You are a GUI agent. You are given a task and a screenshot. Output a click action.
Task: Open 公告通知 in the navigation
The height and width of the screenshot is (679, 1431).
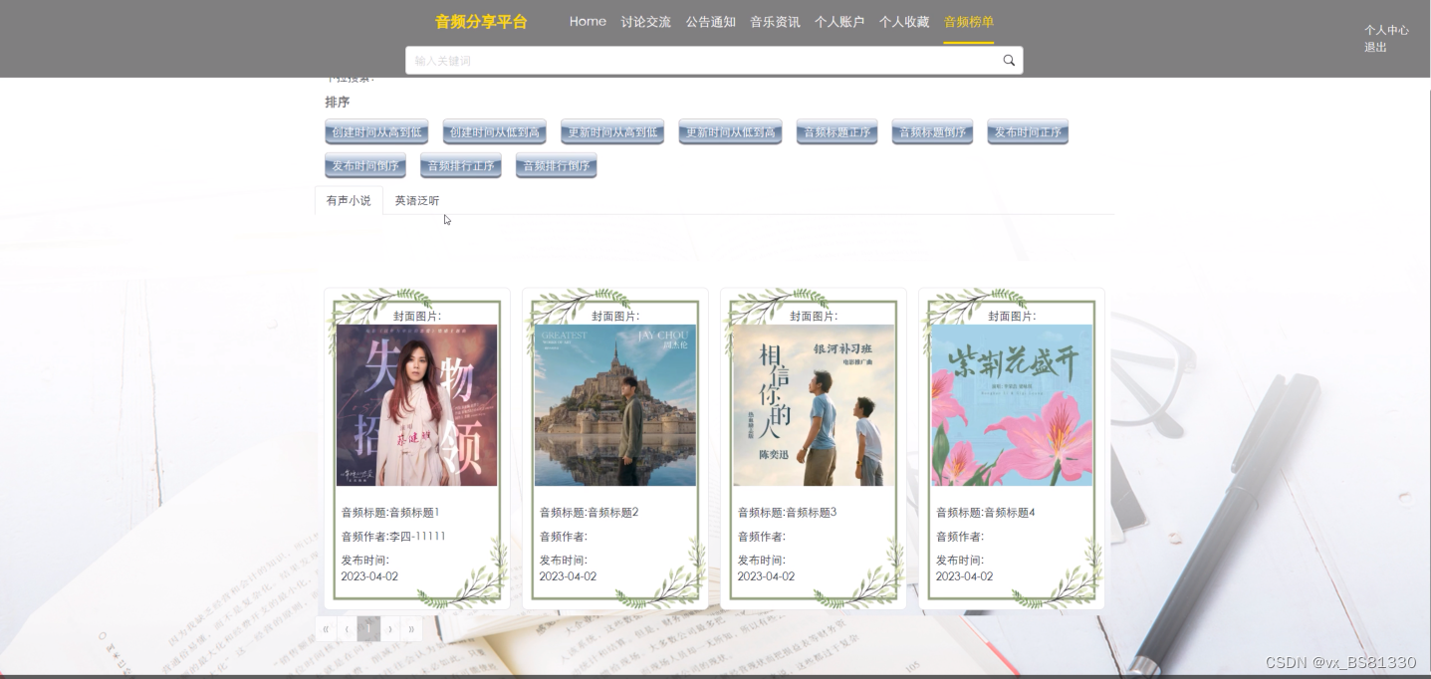[711, 22]
